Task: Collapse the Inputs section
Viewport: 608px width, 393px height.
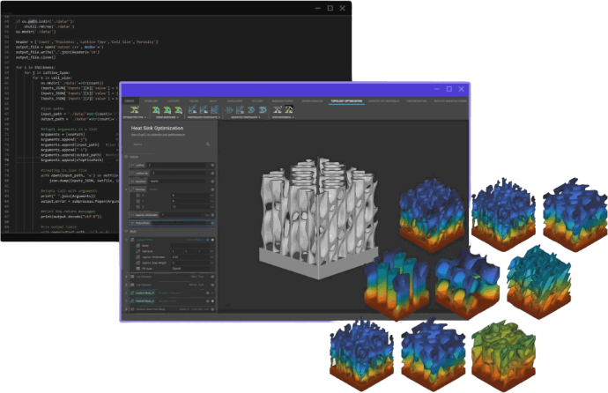Action: pos(126,157)
